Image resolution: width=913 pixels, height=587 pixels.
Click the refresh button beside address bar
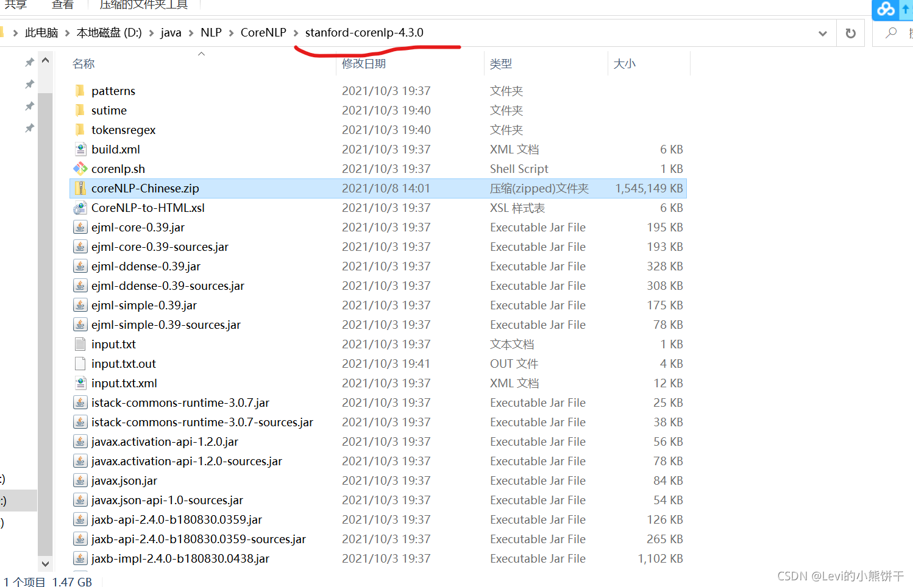851,33
